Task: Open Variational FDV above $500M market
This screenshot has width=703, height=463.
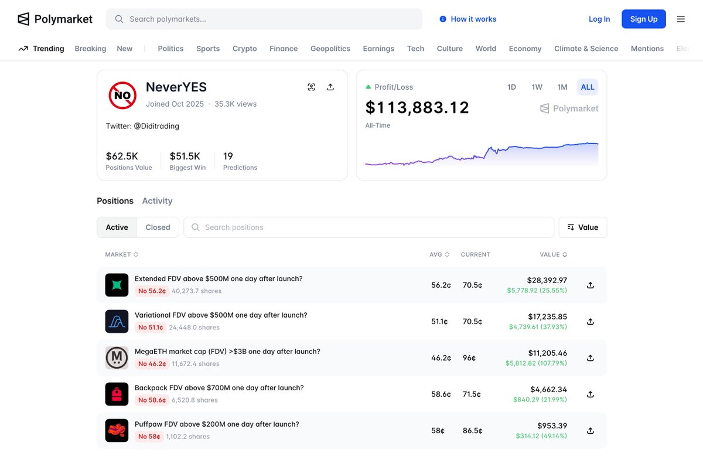Action: click(x=221, y=315)
